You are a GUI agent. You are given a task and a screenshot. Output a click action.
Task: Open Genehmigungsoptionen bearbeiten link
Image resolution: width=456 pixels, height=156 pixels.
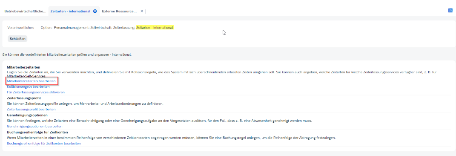click(x=34, y=126)
